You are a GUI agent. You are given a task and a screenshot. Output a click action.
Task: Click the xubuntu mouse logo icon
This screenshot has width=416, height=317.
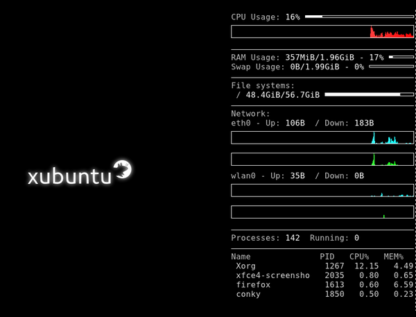click(122, 169)
